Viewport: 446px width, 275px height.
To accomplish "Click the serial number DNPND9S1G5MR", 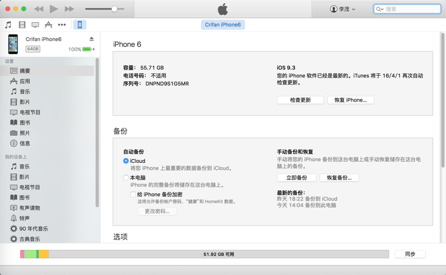I will click(167, 84).
